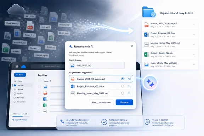Click the PDF icon of the Invoice suggestion
Viewport: 204px width, 136px height.
(73, 79)
